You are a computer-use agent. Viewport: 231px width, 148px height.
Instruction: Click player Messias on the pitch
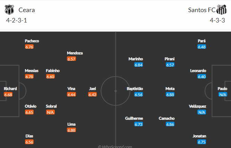(32, 71)
